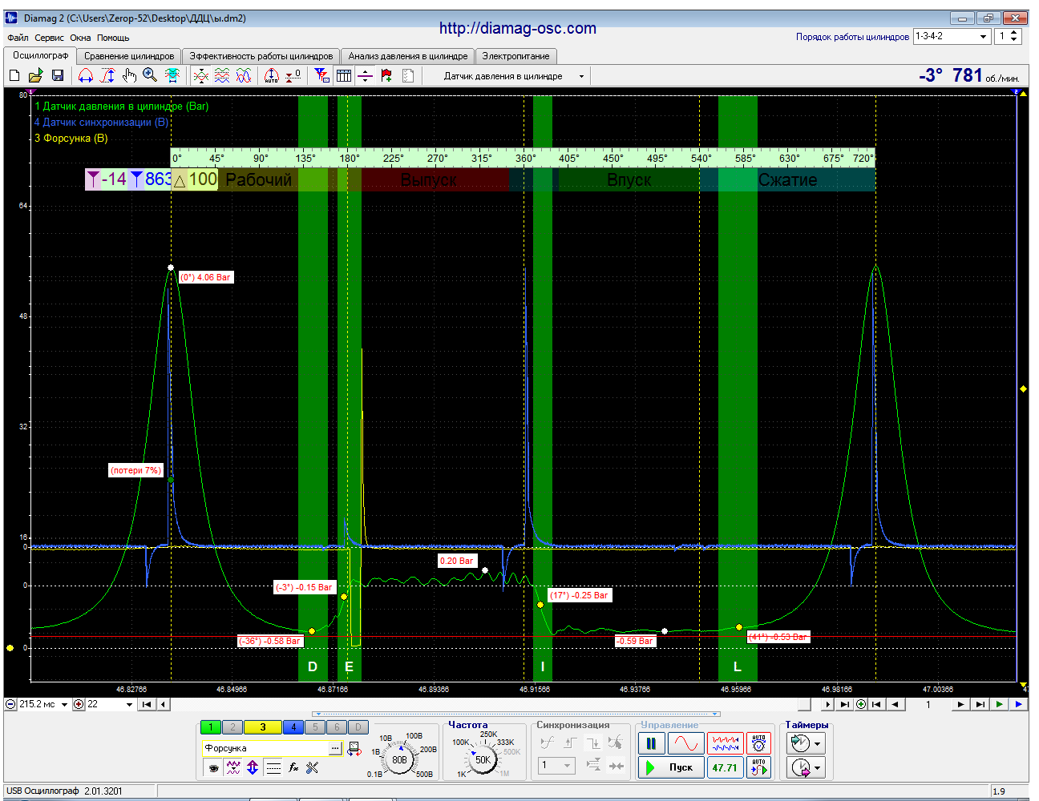Adjust the 80В voltage range knob

[399, 759]
